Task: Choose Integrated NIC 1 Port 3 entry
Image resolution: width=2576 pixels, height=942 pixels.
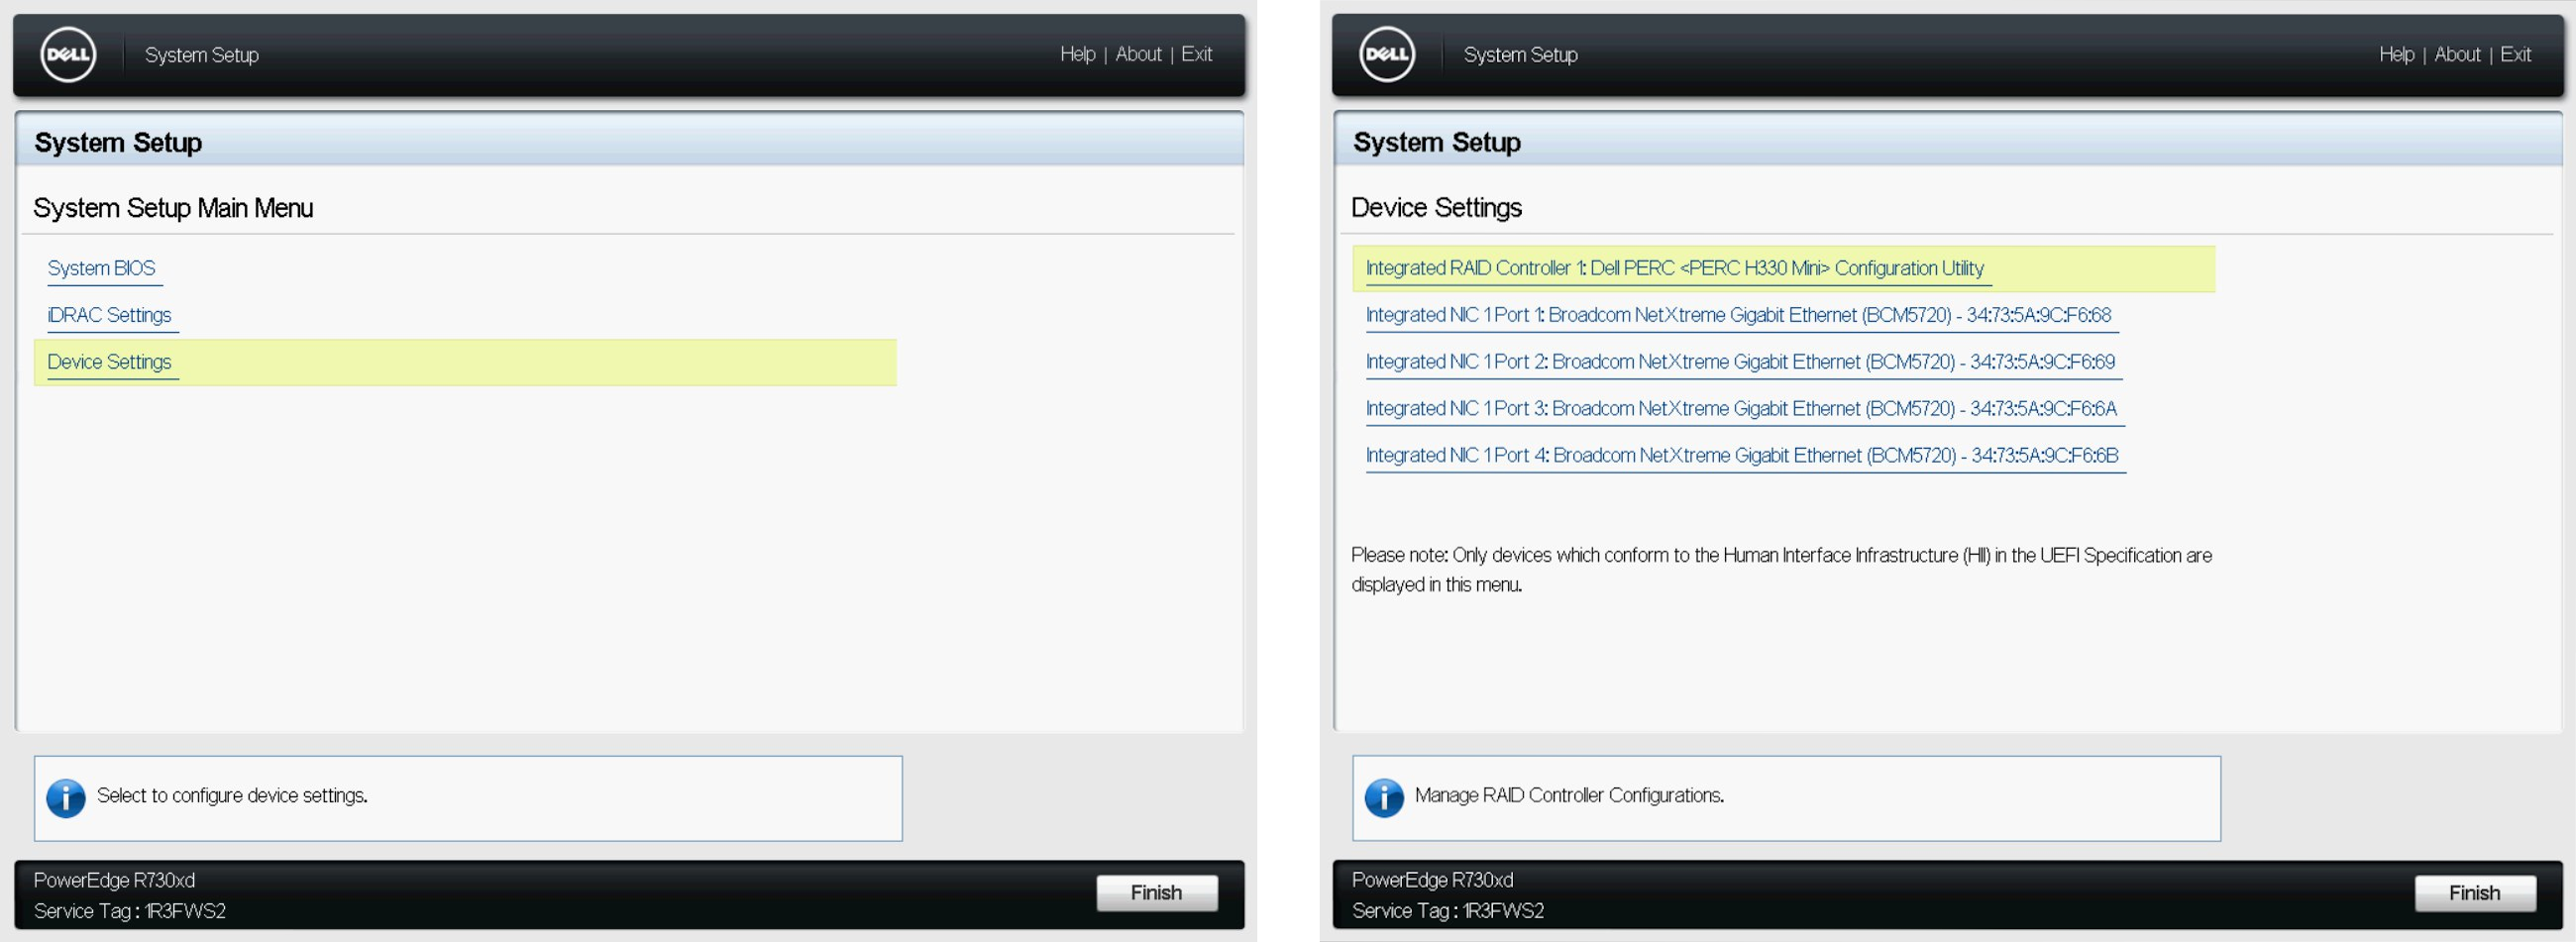Action: pyautogui.click(x=1741, y=409)
